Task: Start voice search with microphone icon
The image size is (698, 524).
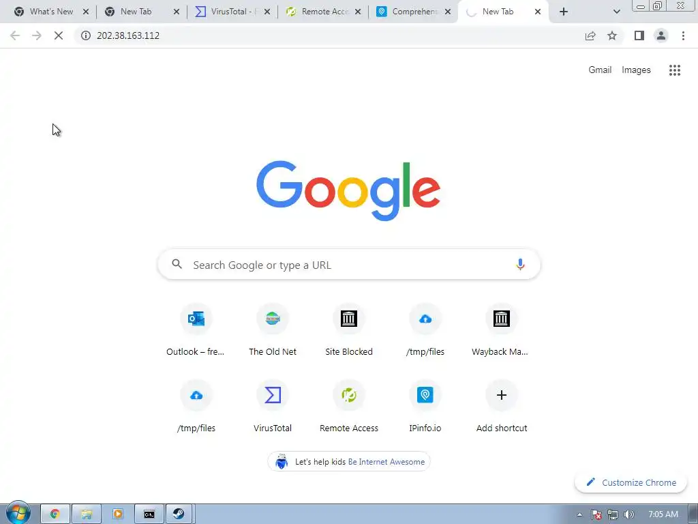Action: (x=520, y=264)
